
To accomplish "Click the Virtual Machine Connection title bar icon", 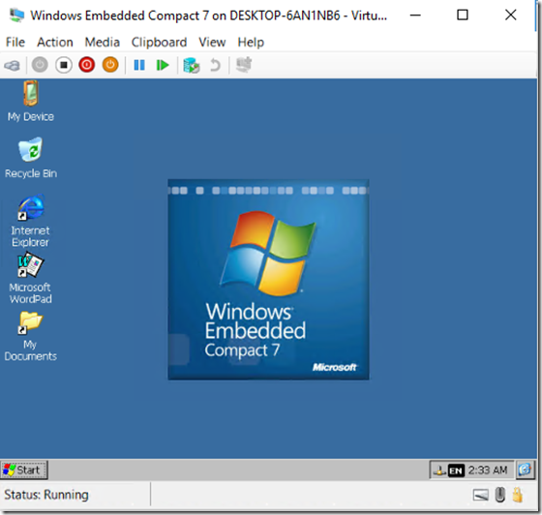I will click(17, 15).
